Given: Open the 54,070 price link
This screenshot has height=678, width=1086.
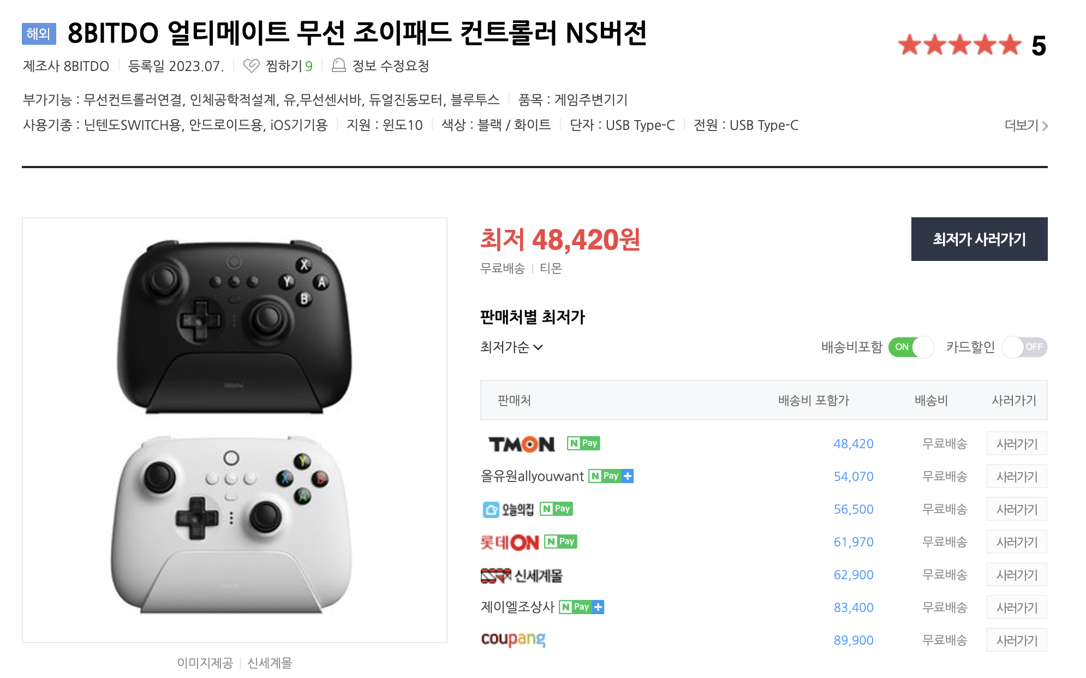Looking at the screenshot, I should coord(854,477).
